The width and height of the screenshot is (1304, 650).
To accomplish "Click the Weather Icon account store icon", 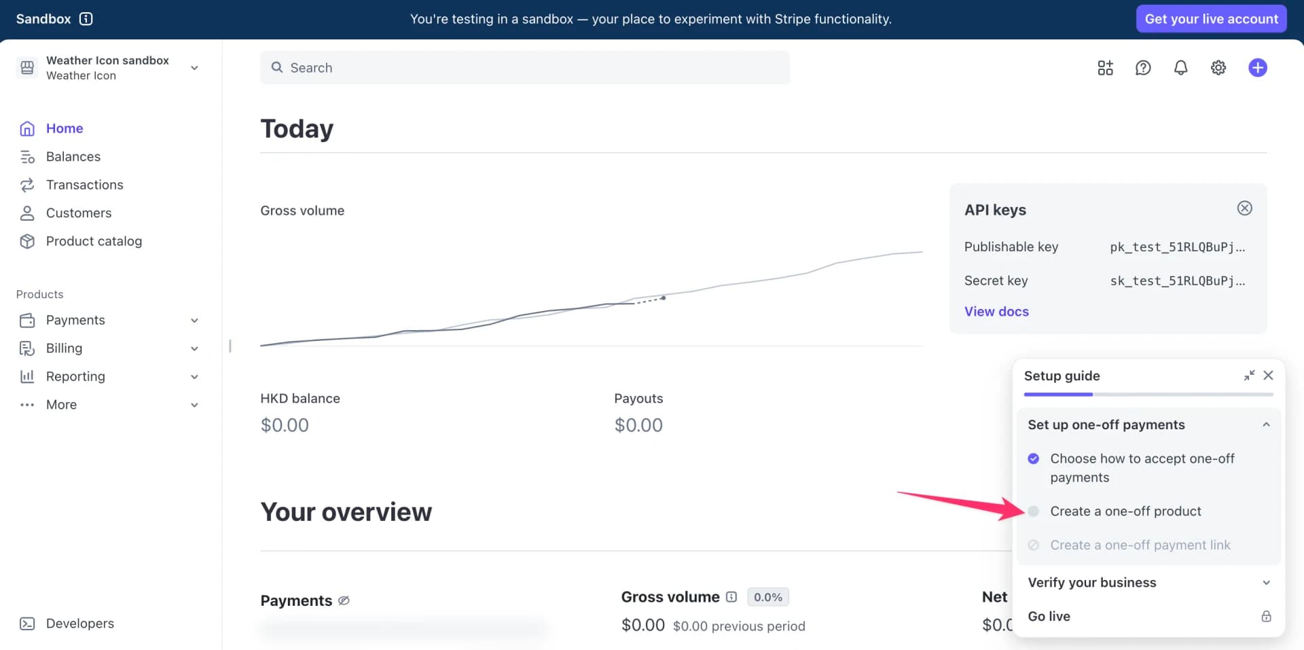I will [x=27, y=67].
